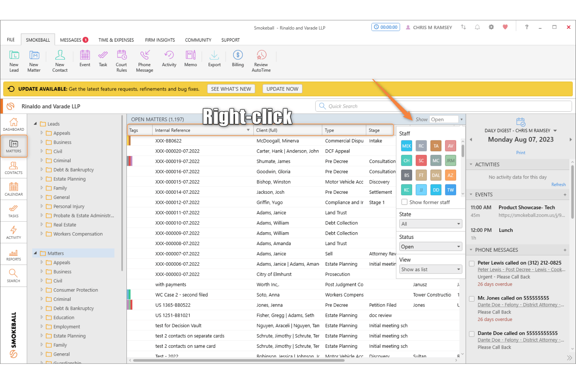Open Billing from the ribbon
576x384 pixels.
238,59
